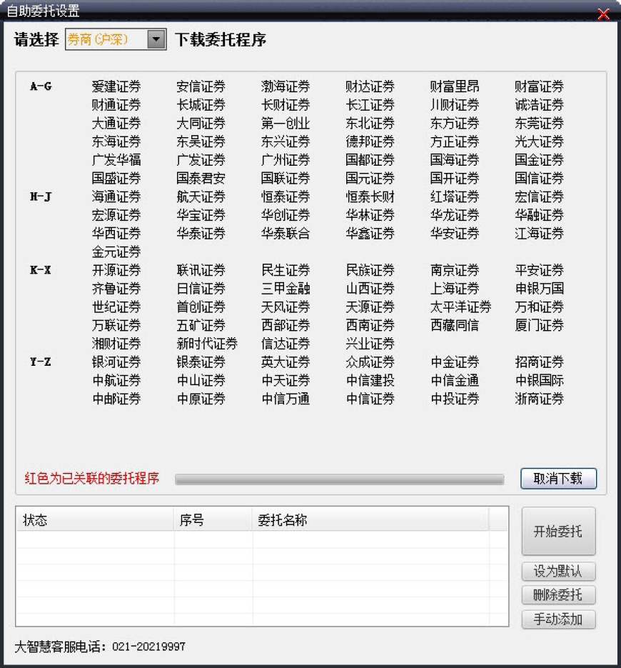Click 华泰联合 broker
The height and width of the screenshot is (668, 621).
[286, 234]
